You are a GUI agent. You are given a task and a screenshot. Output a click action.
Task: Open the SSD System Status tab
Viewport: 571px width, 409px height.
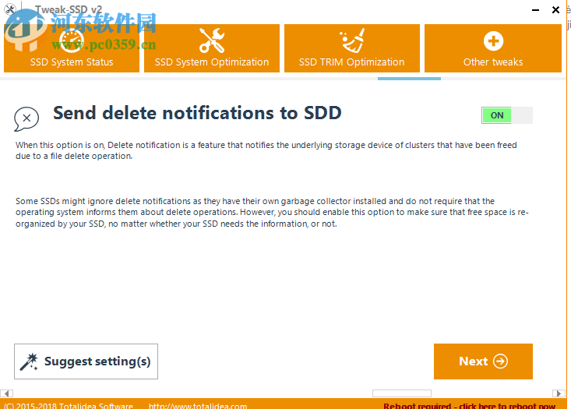pyautogui.click(x=72, y=48)
